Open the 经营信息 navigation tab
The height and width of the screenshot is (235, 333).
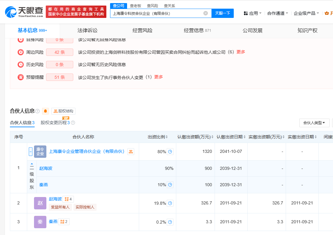[197, 31]
